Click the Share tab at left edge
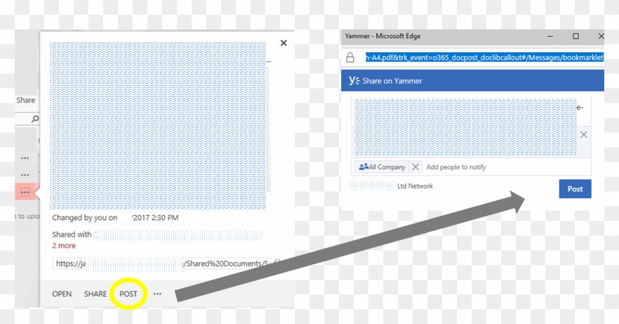 (x=26, y=100)
